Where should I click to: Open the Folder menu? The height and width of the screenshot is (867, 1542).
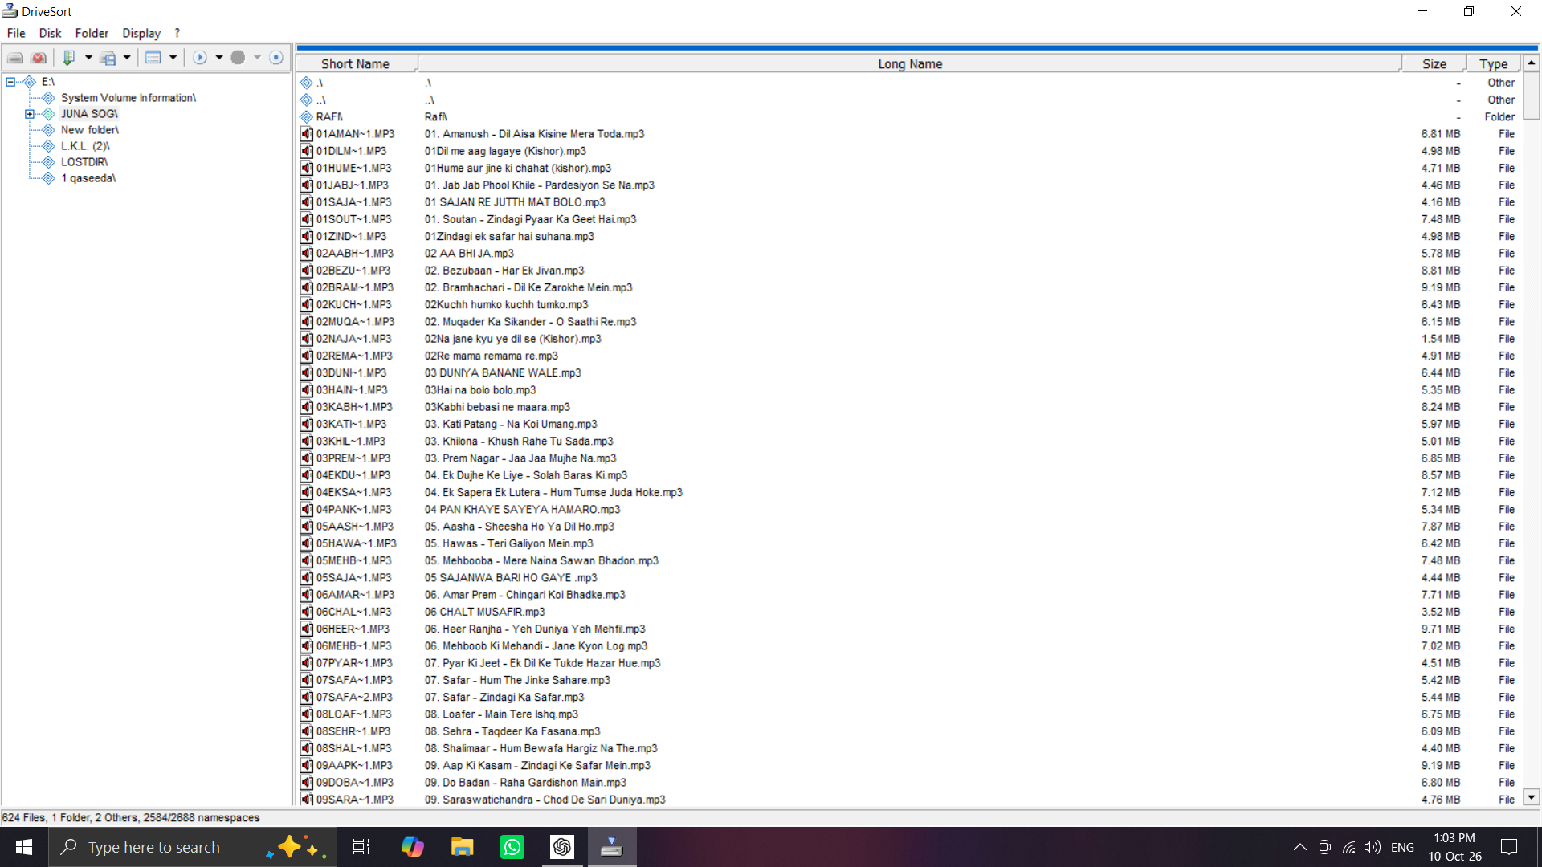tap(92, 33)
